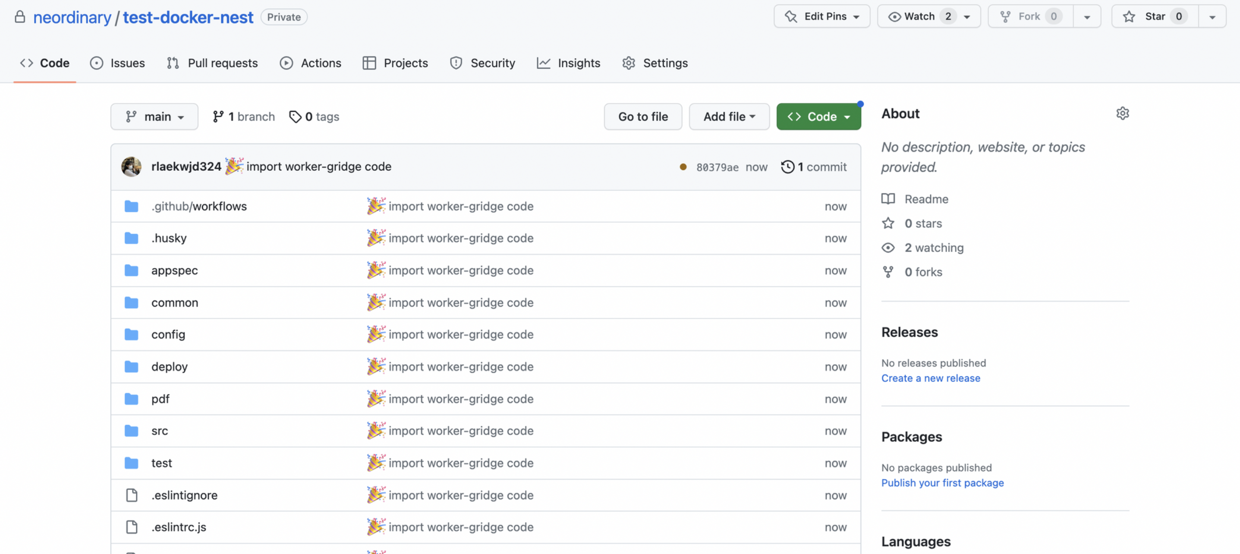Open the Insights tab
Screen dimensions: 1240x554
[x=569, y=63]
